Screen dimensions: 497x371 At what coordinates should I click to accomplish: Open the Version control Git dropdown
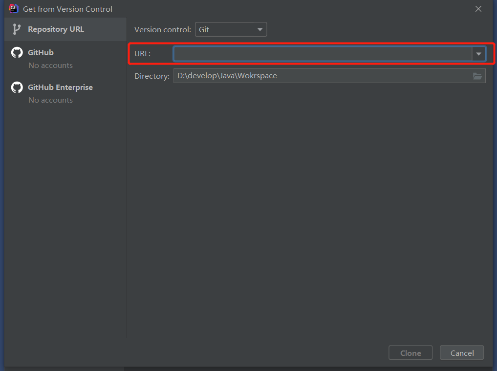tap(231, 29)
